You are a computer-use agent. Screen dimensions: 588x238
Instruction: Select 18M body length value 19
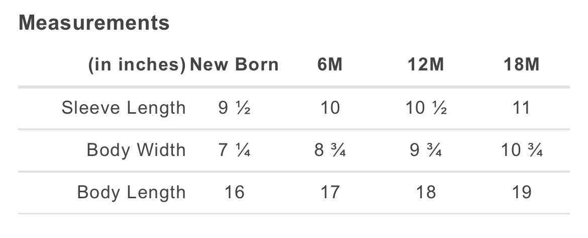coord(522,193)
